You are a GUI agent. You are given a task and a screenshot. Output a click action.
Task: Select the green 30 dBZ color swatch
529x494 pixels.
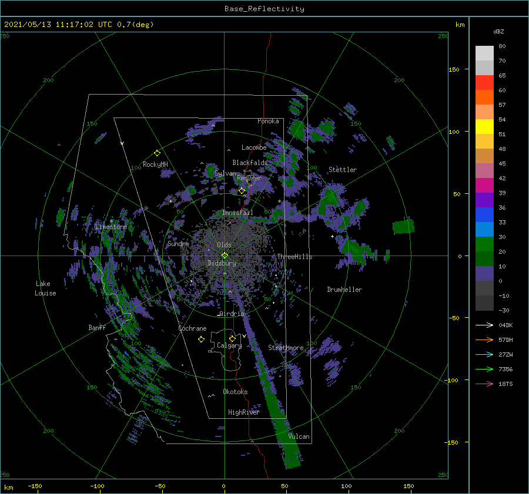point(484,244)
